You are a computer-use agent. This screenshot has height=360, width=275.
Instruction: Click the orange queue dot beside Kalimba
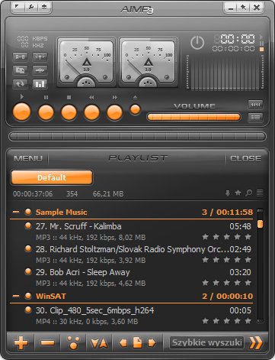[28, 226]
